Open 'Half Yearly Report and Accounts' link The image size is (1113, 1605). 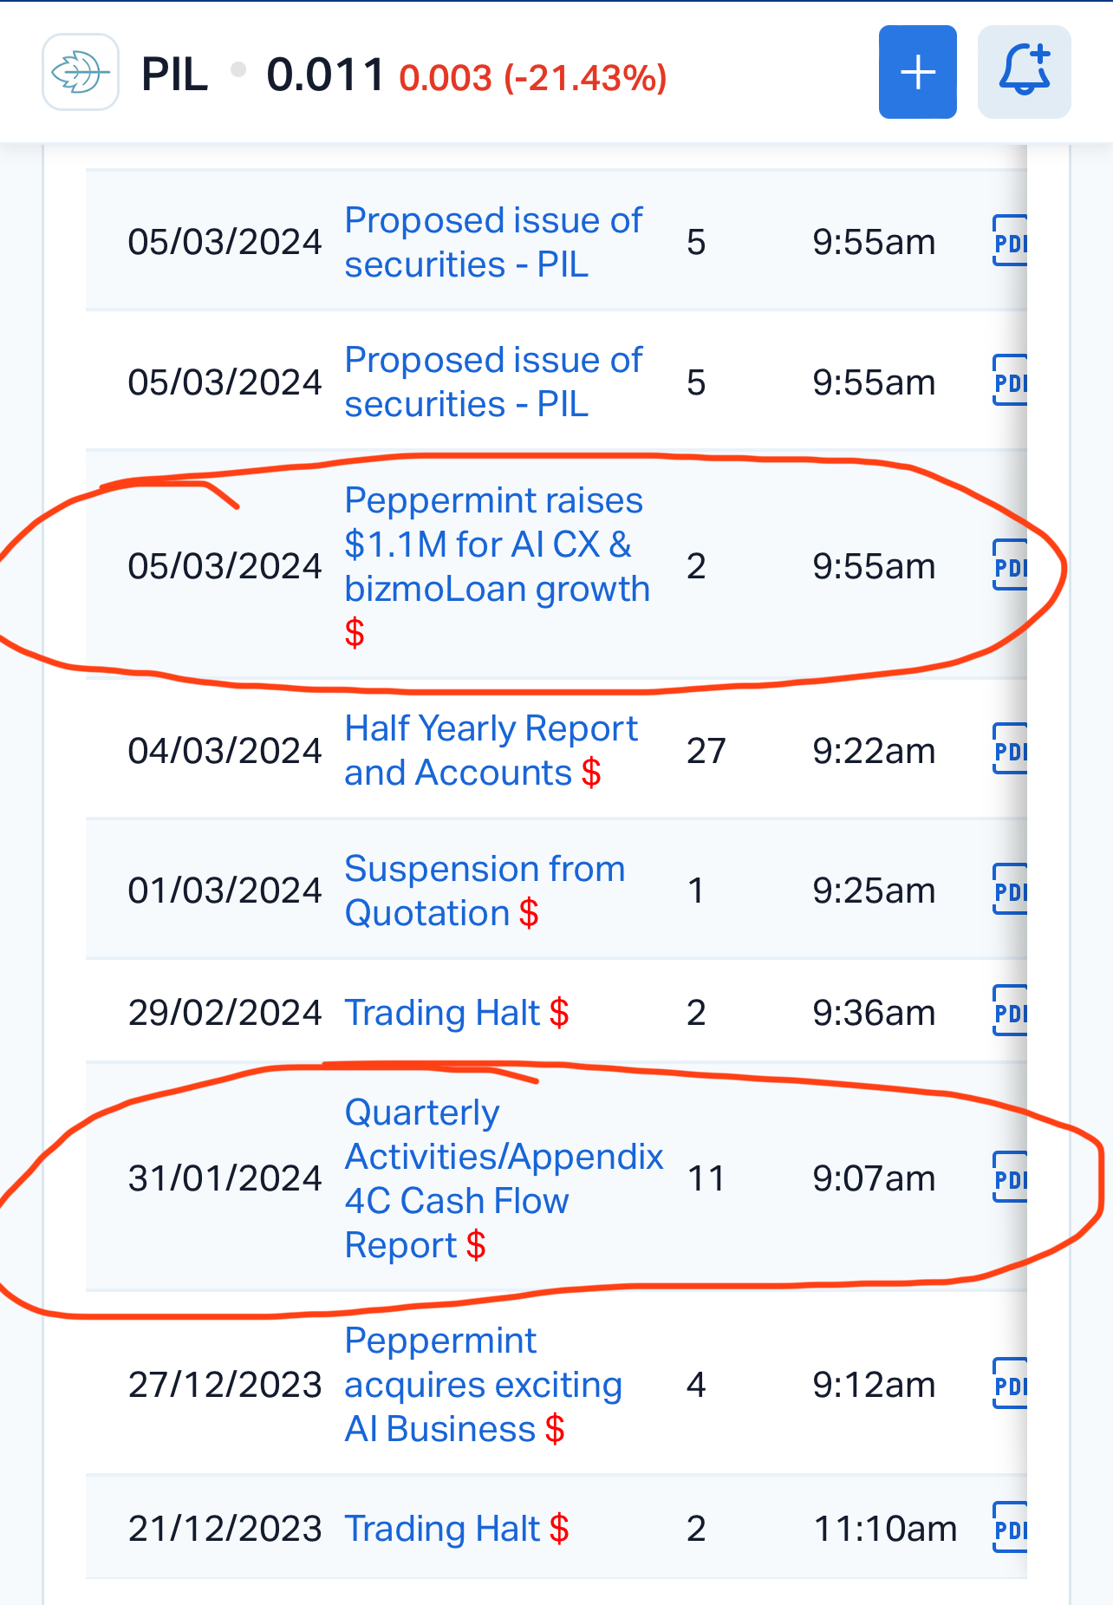click(491, 750)
